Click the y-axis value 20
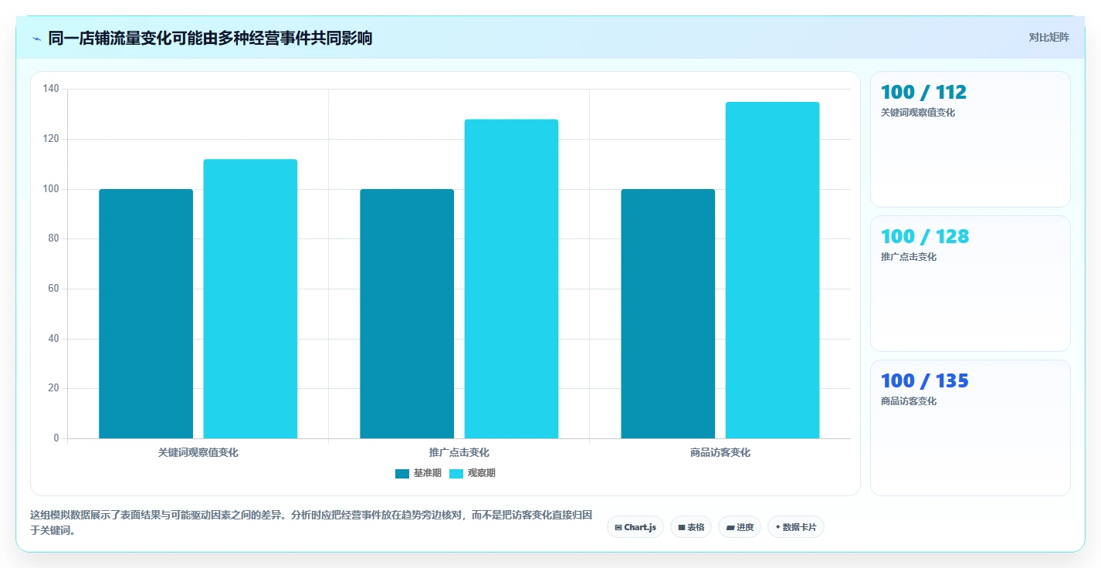This screenshot has height=568, width=1101. pos(53,388)
